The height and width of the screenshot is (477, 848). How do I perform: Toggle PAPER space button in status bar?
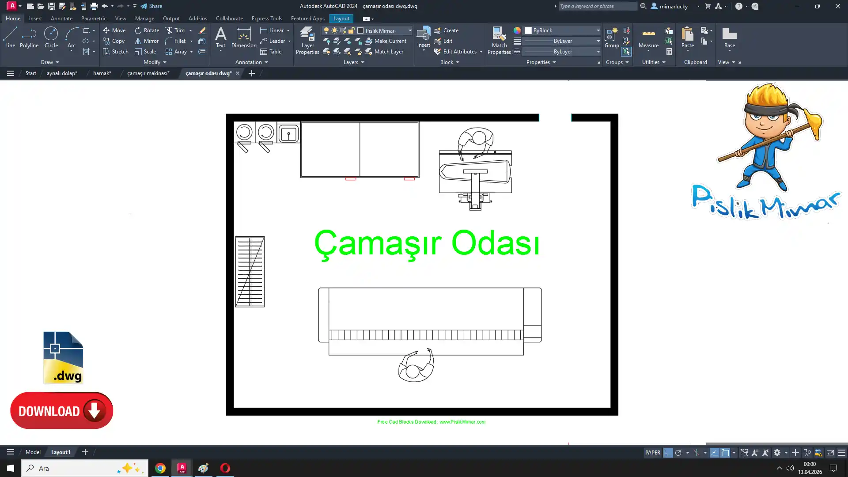pyautogui.click(x=652, y=453)
